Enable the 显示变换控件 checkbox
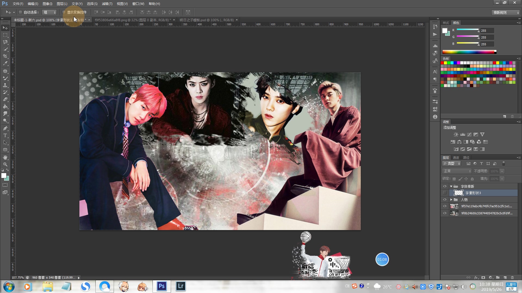This screenshot has width=522, height=293. pyautogui.click(x=64, y=12)
